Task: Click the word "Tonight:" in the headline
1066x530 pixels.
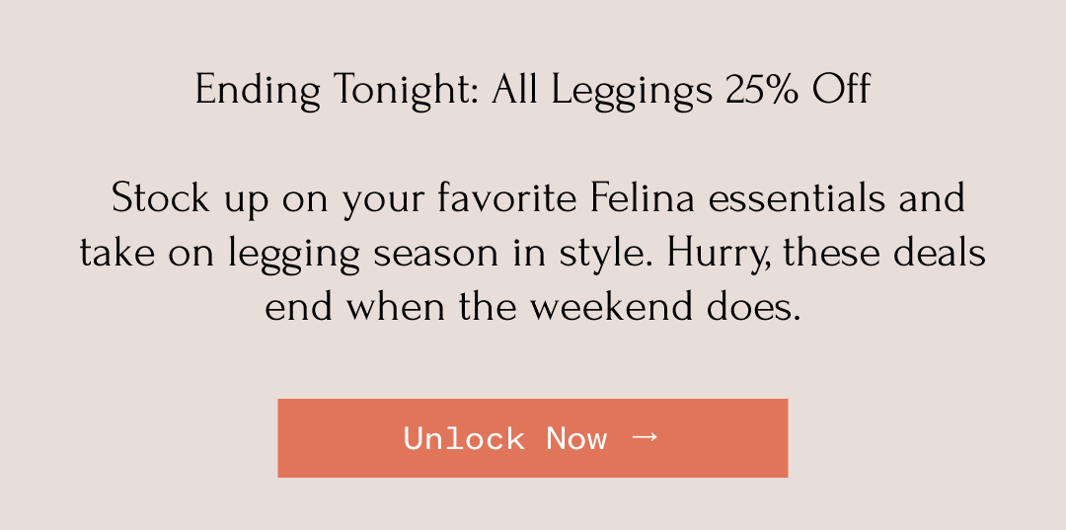Action: pos(406,91)
